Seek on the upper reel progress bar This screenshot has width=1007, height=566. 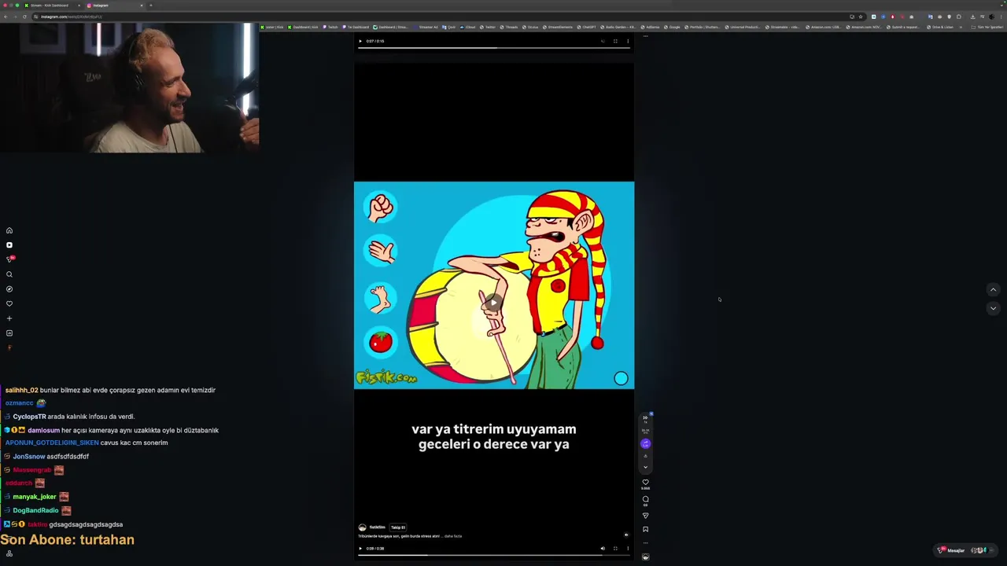[x=494, y=47]
